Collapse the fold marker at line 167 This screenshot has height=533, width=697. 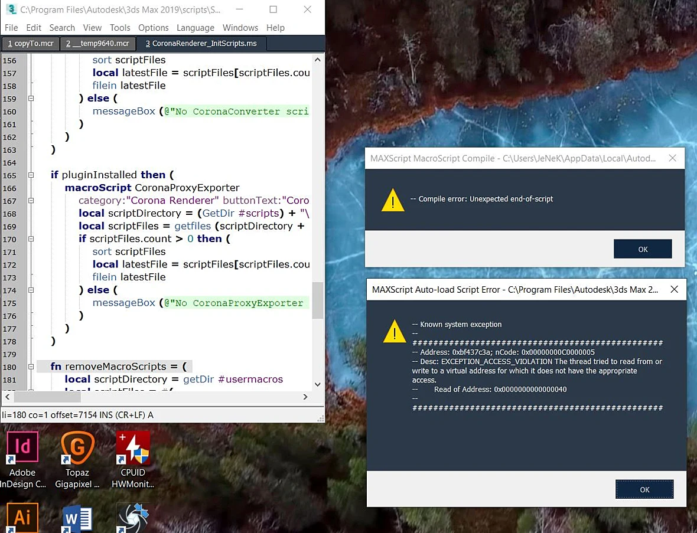click(31, 200)
